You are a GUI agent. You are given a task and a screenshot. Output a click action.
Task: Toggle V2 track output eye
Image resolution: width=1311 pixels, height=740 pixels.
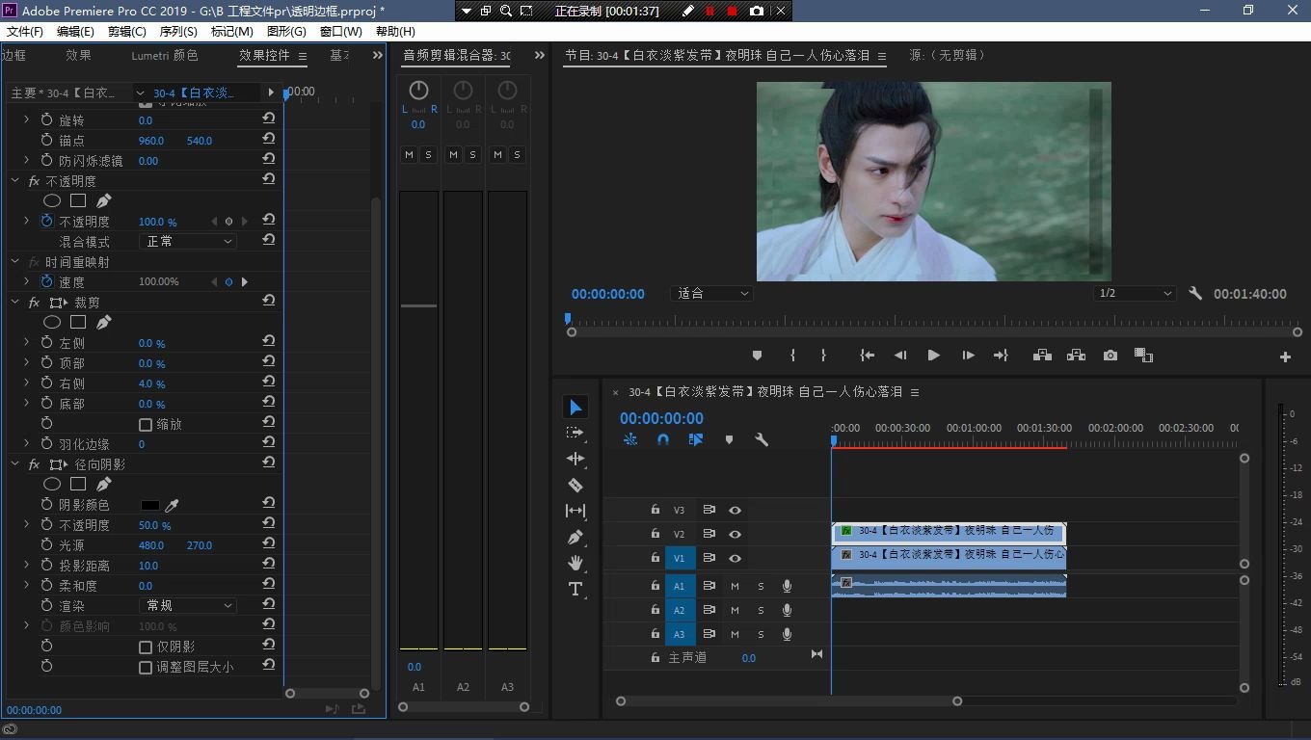pos(735,534)
